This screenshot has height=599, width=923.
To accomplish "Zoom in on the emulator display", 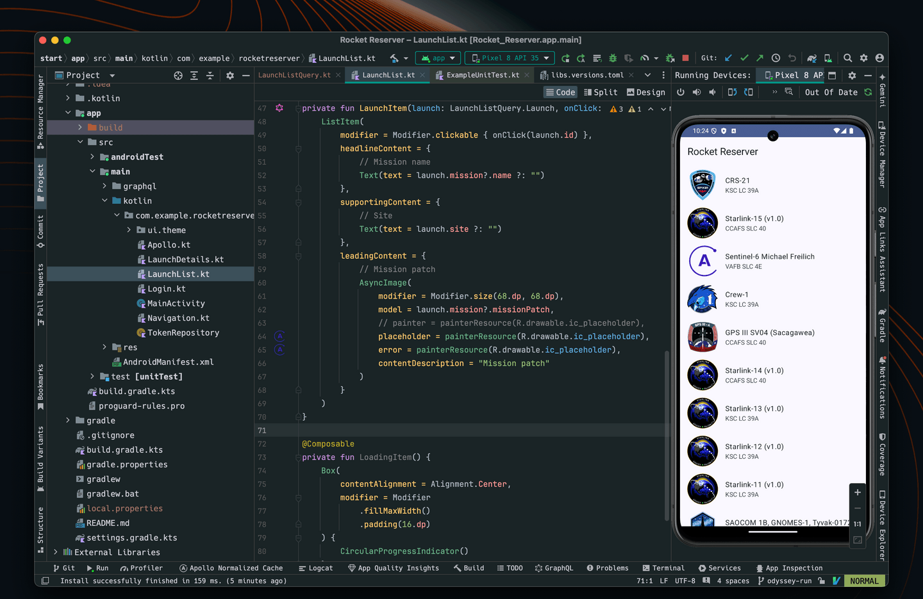I will point(857,492).
